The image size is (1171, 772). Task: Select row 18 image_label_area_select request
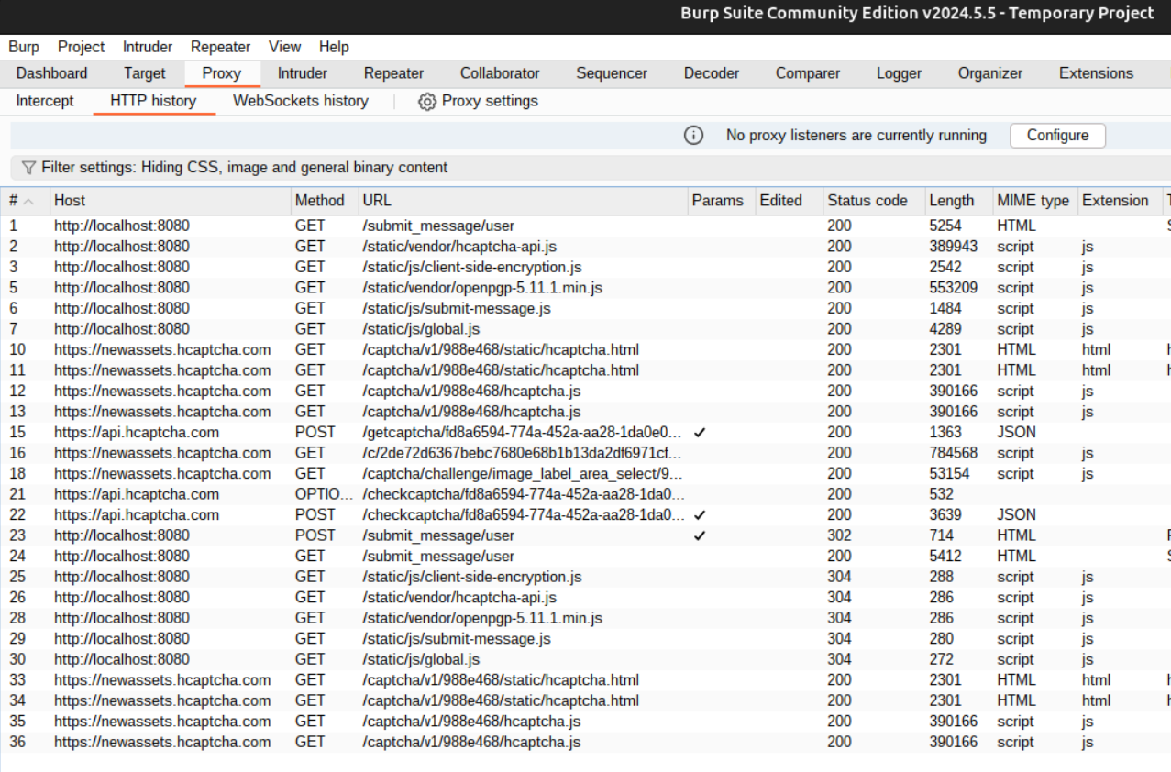tap(585, 473)
